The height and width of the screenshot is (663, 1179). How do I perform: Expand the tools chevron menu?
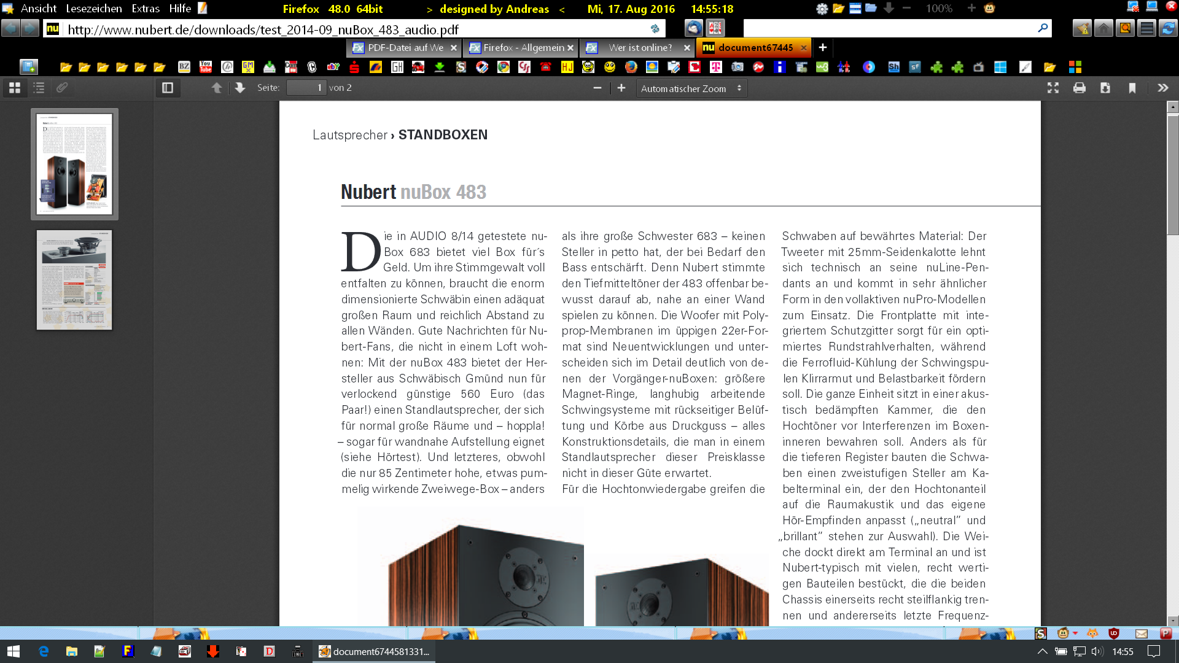1163,88
